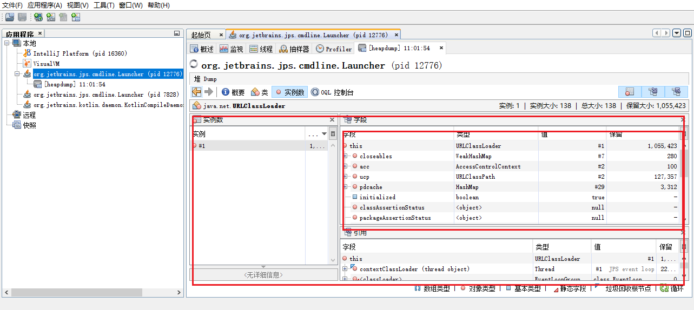The height and width of the screenshot is (310, 694).
Task: Open the 文件(F) menu
Action: (x=12, y=5)
